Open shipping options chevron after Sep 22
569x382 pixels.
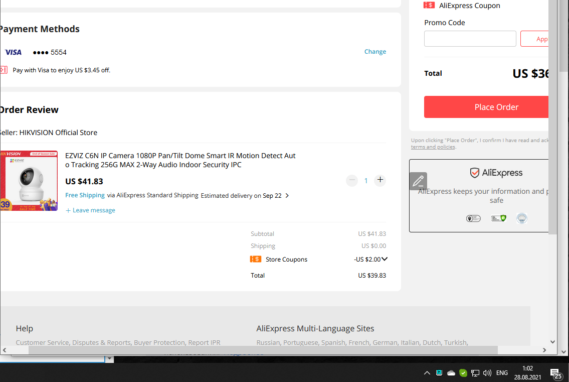point(287,196)
